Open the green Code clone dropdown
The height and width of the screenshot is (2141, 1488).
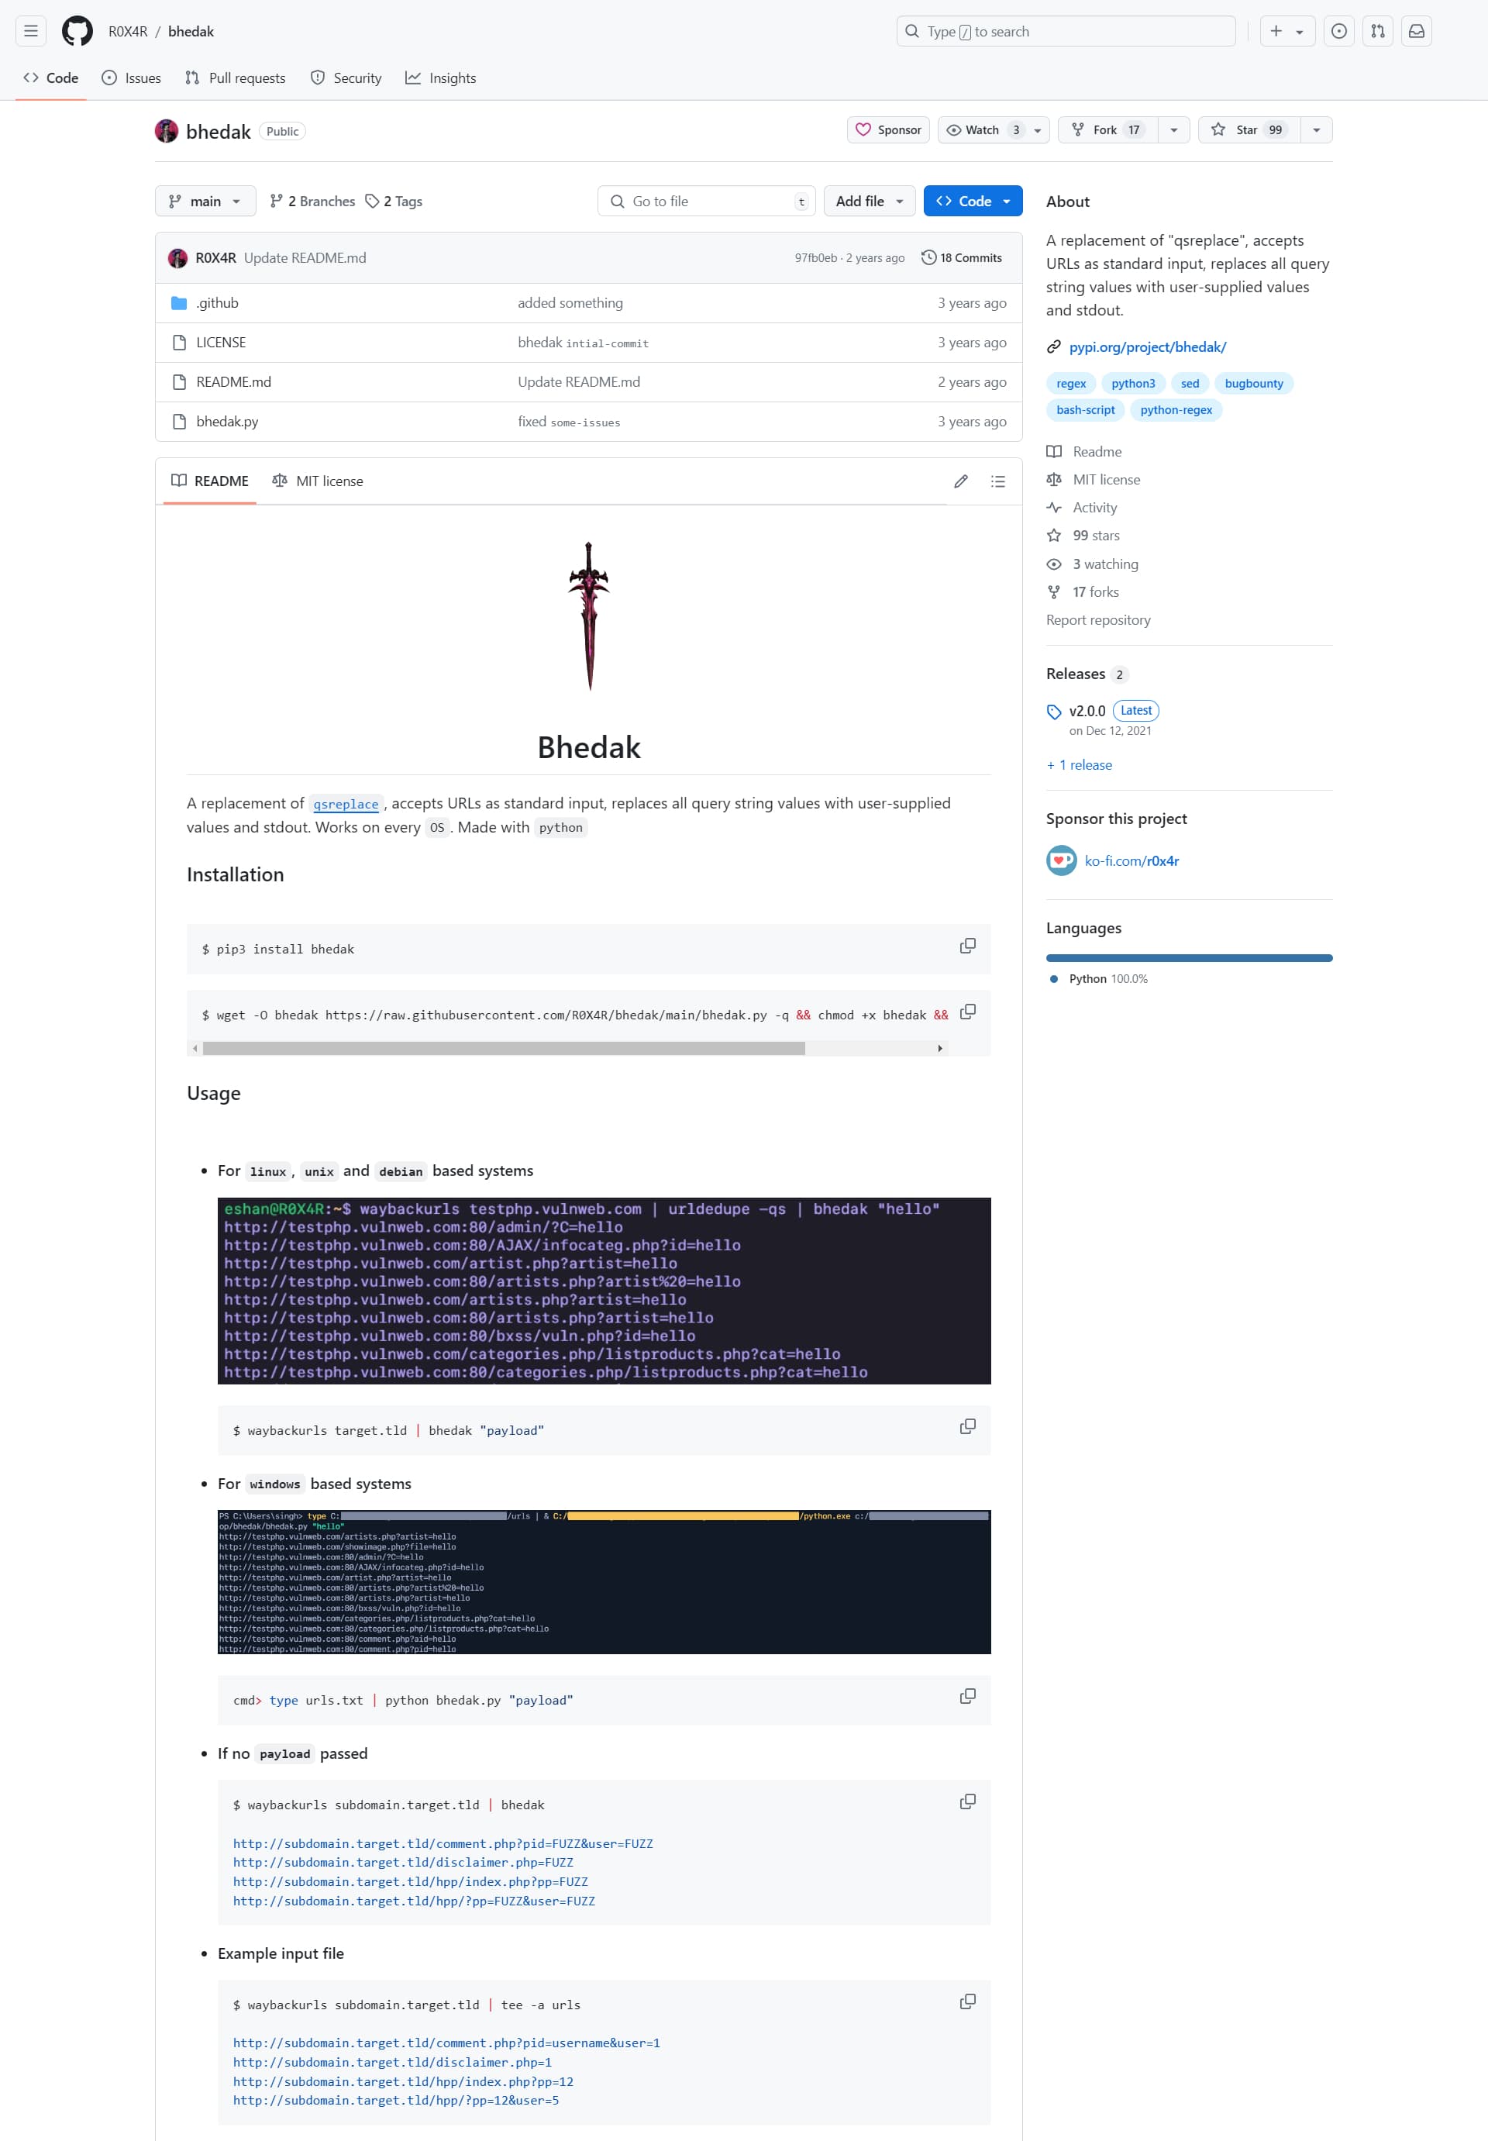coord(973,202)
